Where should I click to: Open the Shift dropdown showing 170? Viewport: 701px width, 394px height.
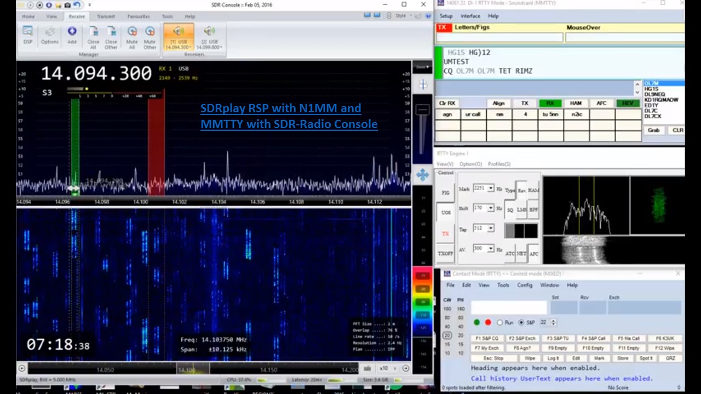pos(491,208)
